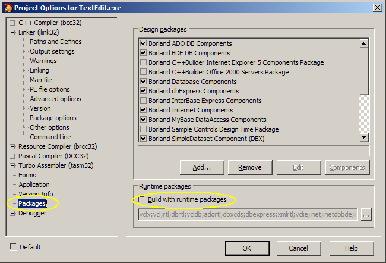This screenshot has width=386, height=263.
Task: Select PE file options in tree
Action: [50, 89]
